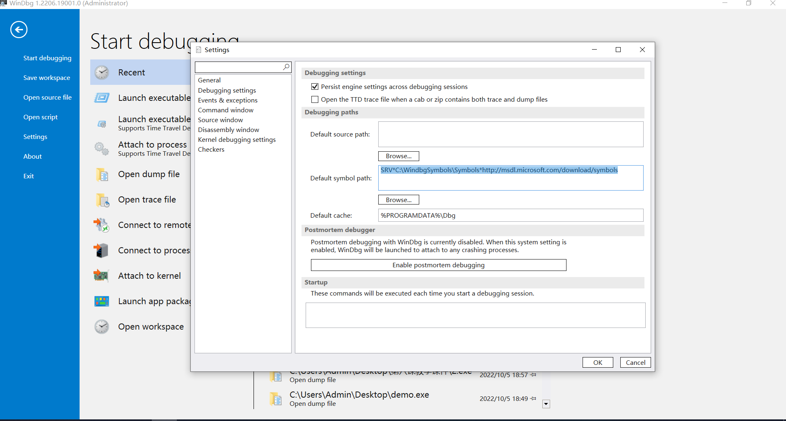The width and height of the screenshot is (786, 421).
Task: Close the Settings dialog window
Action: (x=642, y=50)
